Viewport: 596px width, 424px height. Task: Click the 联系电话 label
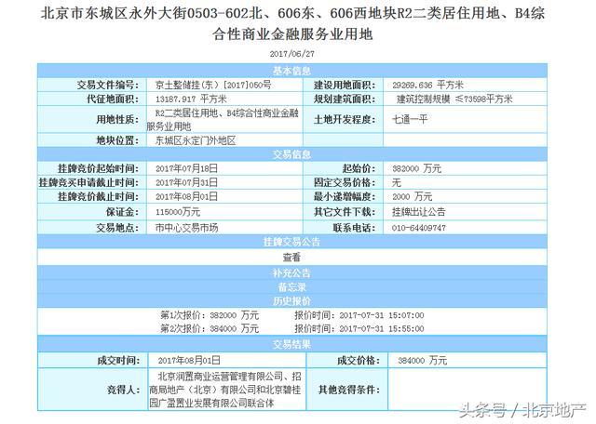354,228
